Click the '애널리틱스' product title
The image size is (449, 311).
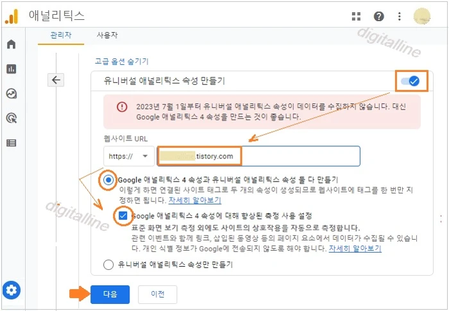tap(56, 16)
